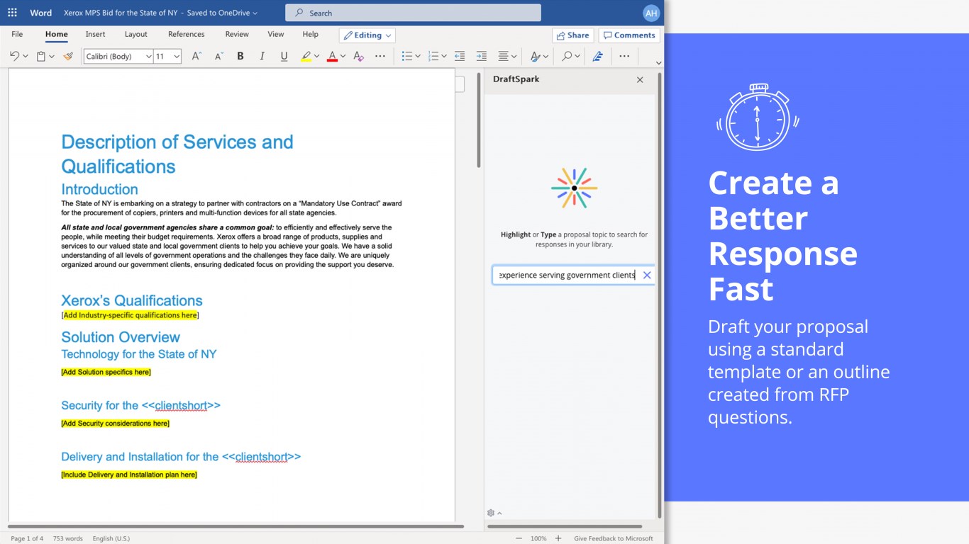Show more ribbon commands ellipsis
The image size is (969, 544).
pyautogui.click(x=624, y=56)
